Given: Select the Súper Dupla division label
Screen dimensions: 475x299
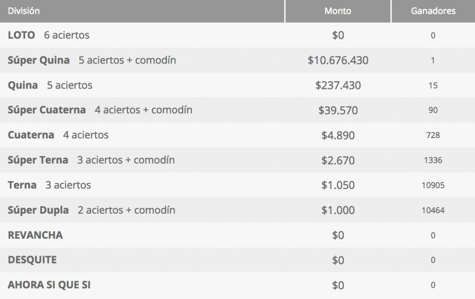Looking at the screenshot, I should [38, 210].
